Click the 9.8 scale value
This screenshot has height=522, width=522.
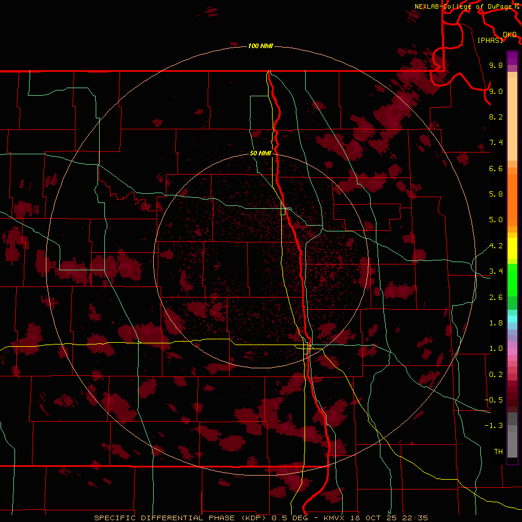(496, 65)
